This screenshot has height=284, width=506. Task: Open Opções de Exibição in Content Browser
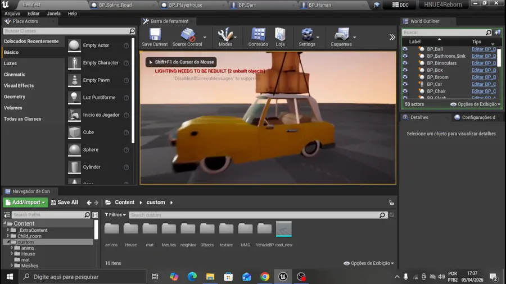(x=369, y=263)
